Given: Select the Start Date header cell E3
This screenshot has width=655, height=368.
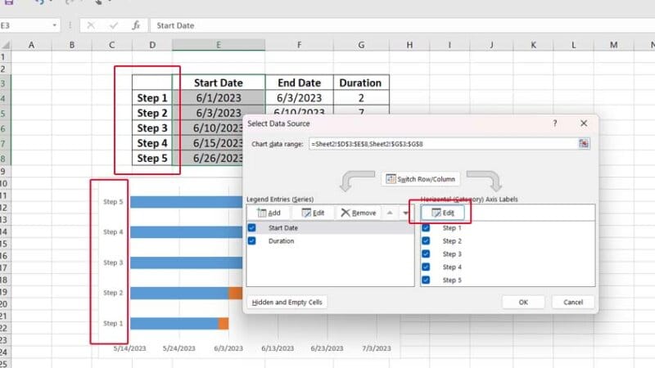Looking at the screenshot, I should (219, 83).
